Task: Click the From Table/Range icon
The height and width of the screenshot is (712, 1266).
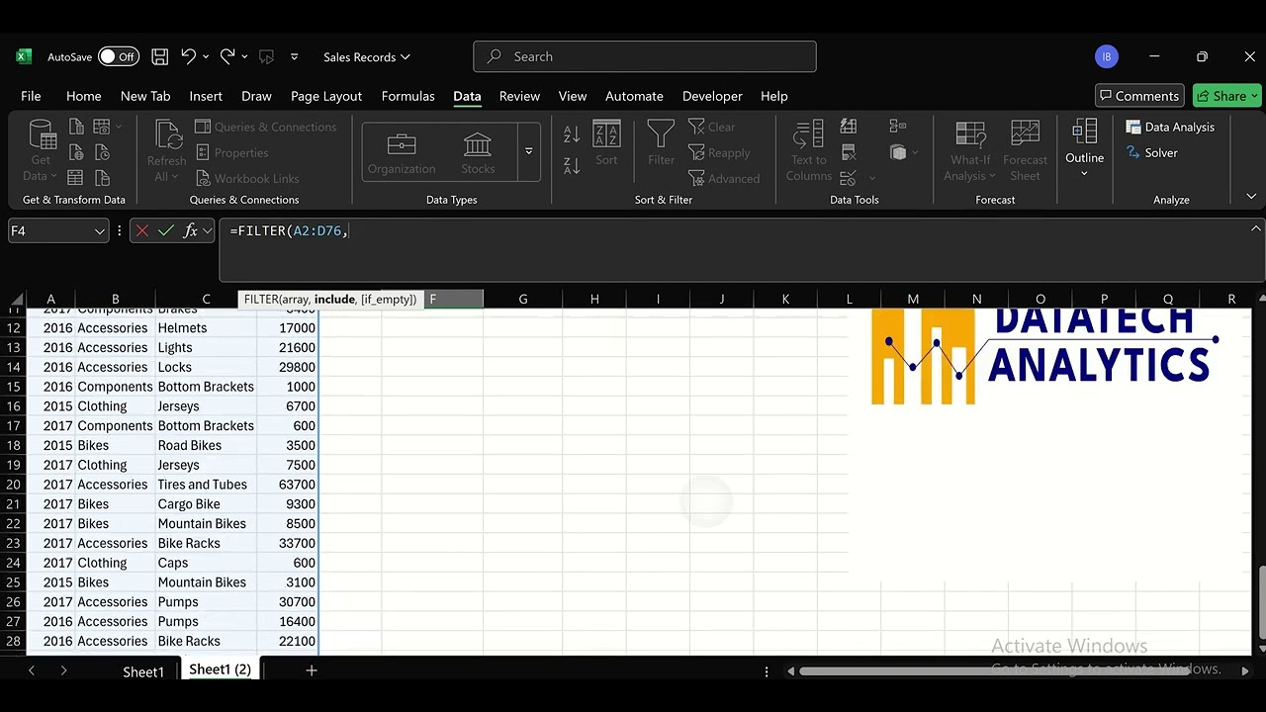Action: coord(76,178)
